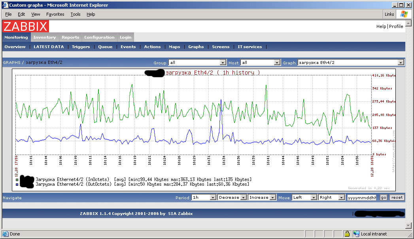414x239 pixels.
Task: Open Graphs page
Action: 196,47
